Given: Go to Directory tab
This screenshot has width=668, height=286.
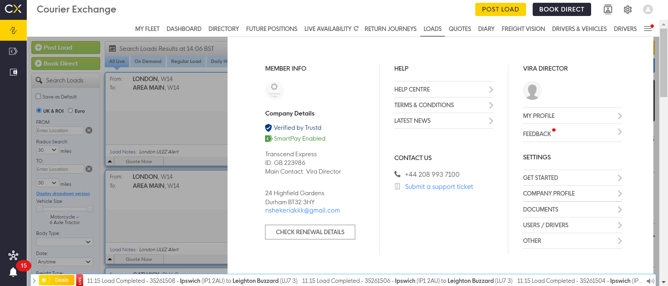Looking at the screenshot, I should [224, 29].
